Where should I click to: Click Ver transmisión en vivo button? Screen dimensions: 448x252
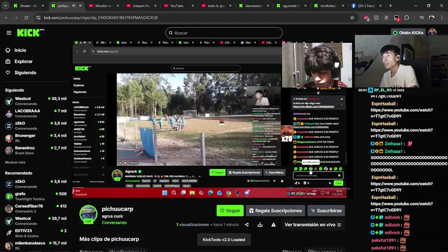click(313, 225)
